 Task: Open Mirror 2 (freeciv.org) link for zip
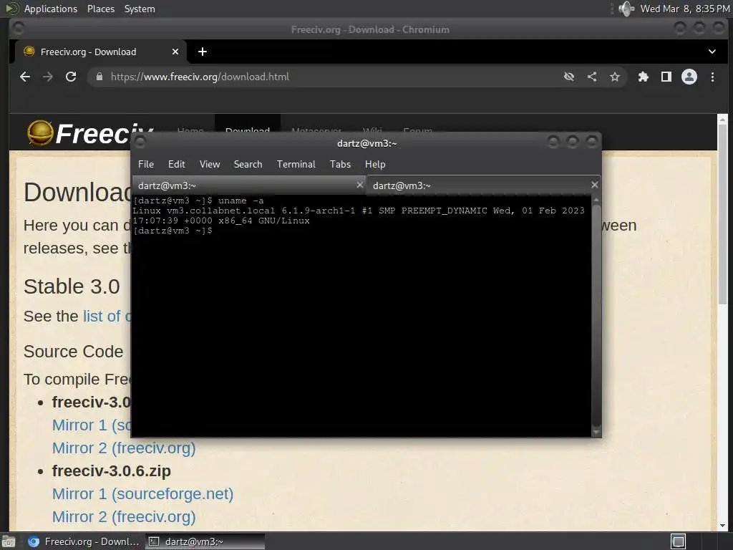click(124, 517)
